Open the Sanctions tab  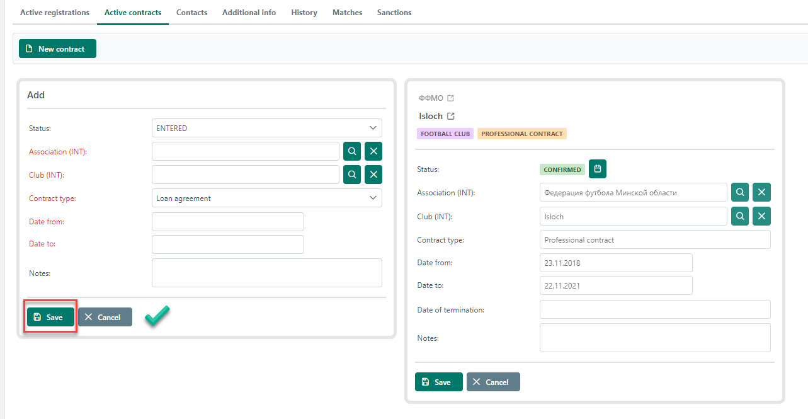coord(394,13)
